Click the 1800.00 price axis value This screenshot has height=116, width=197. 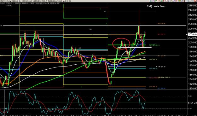[x=193, y=89]
